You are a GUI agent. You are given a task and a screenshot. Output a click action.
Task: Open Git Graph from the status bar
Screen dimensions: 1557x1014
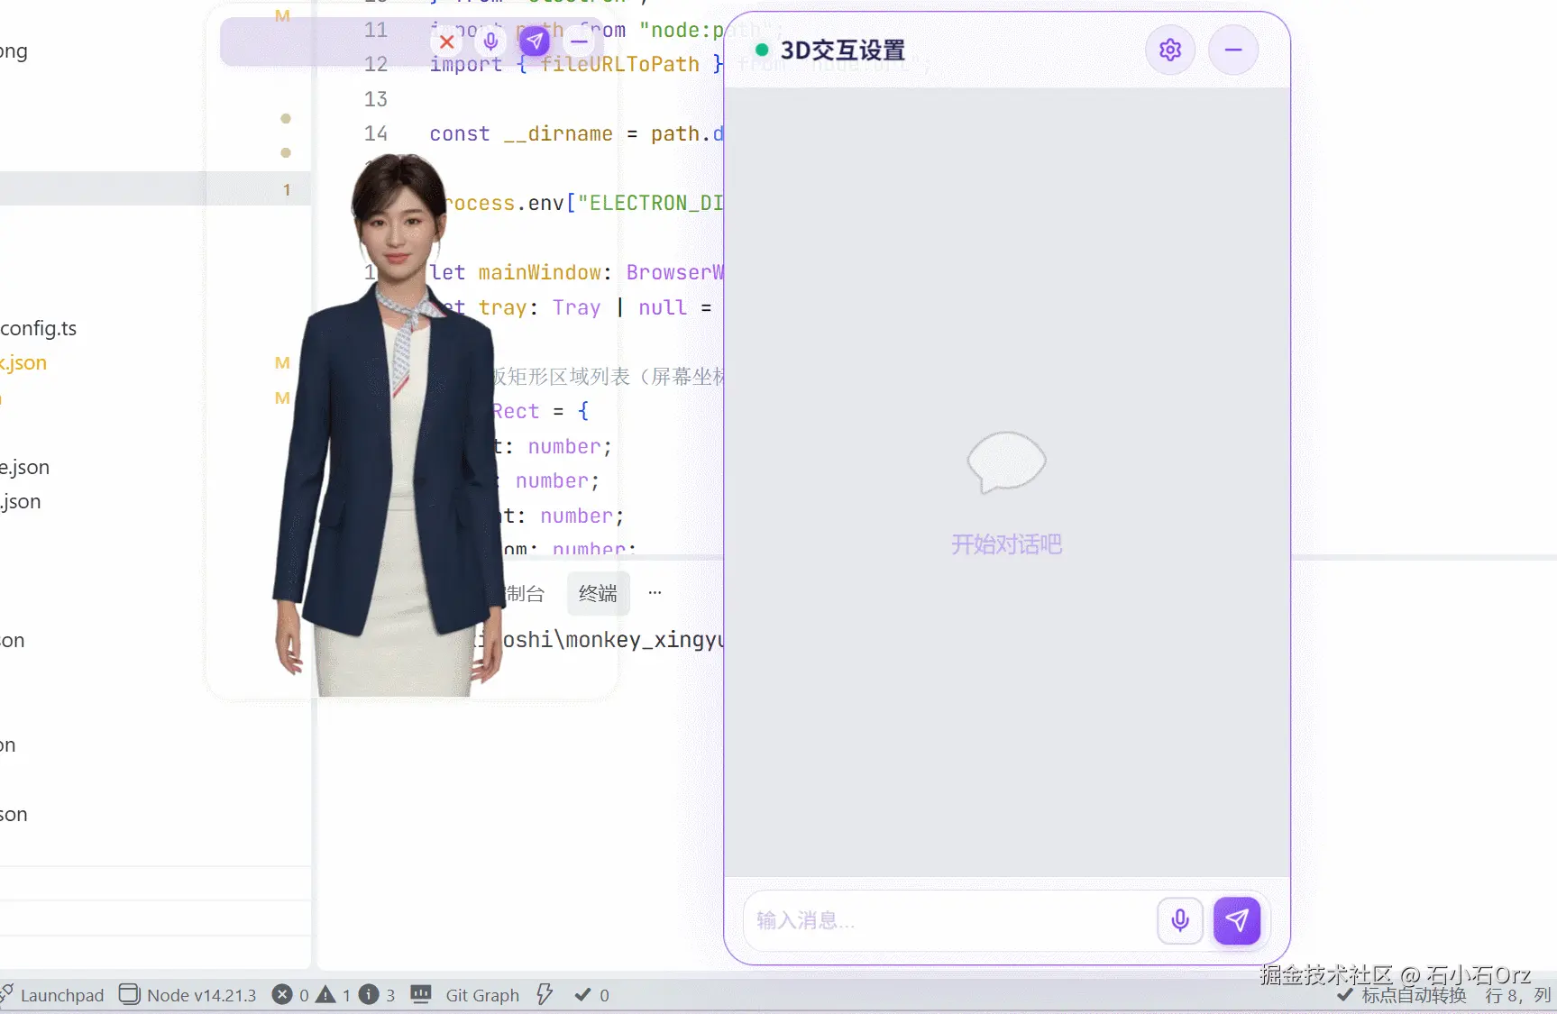[x=482, y=995]
